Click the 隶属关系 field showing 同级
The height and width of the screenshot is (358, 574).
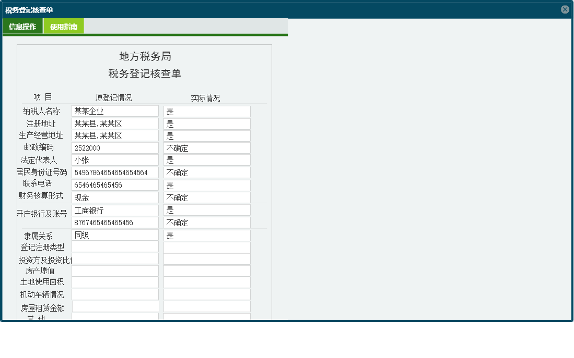click(114, 235)
